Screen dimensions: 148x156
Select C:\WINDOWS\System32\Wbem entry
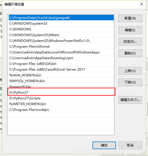click(x=61, y=35)
